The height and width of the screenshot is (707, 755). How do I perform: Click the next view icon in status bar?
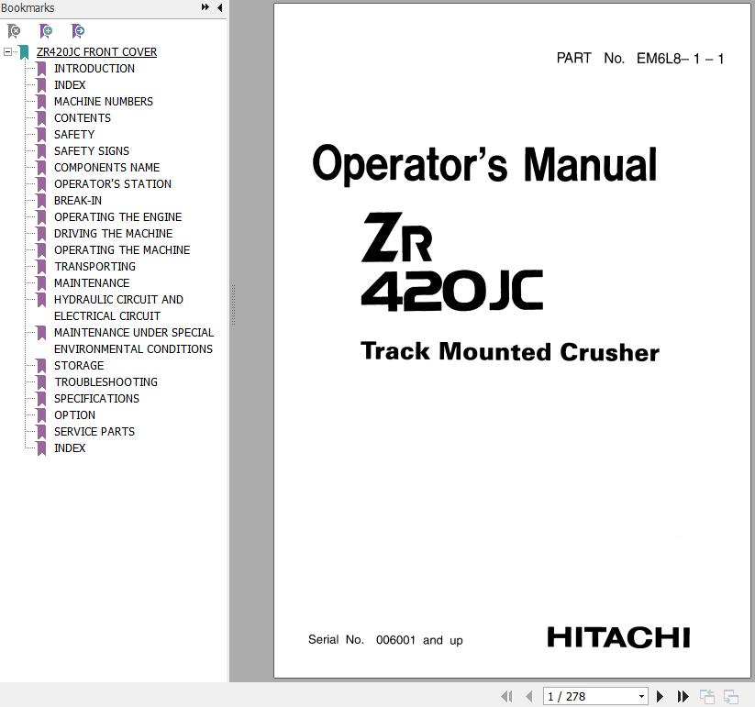(731, 696)
